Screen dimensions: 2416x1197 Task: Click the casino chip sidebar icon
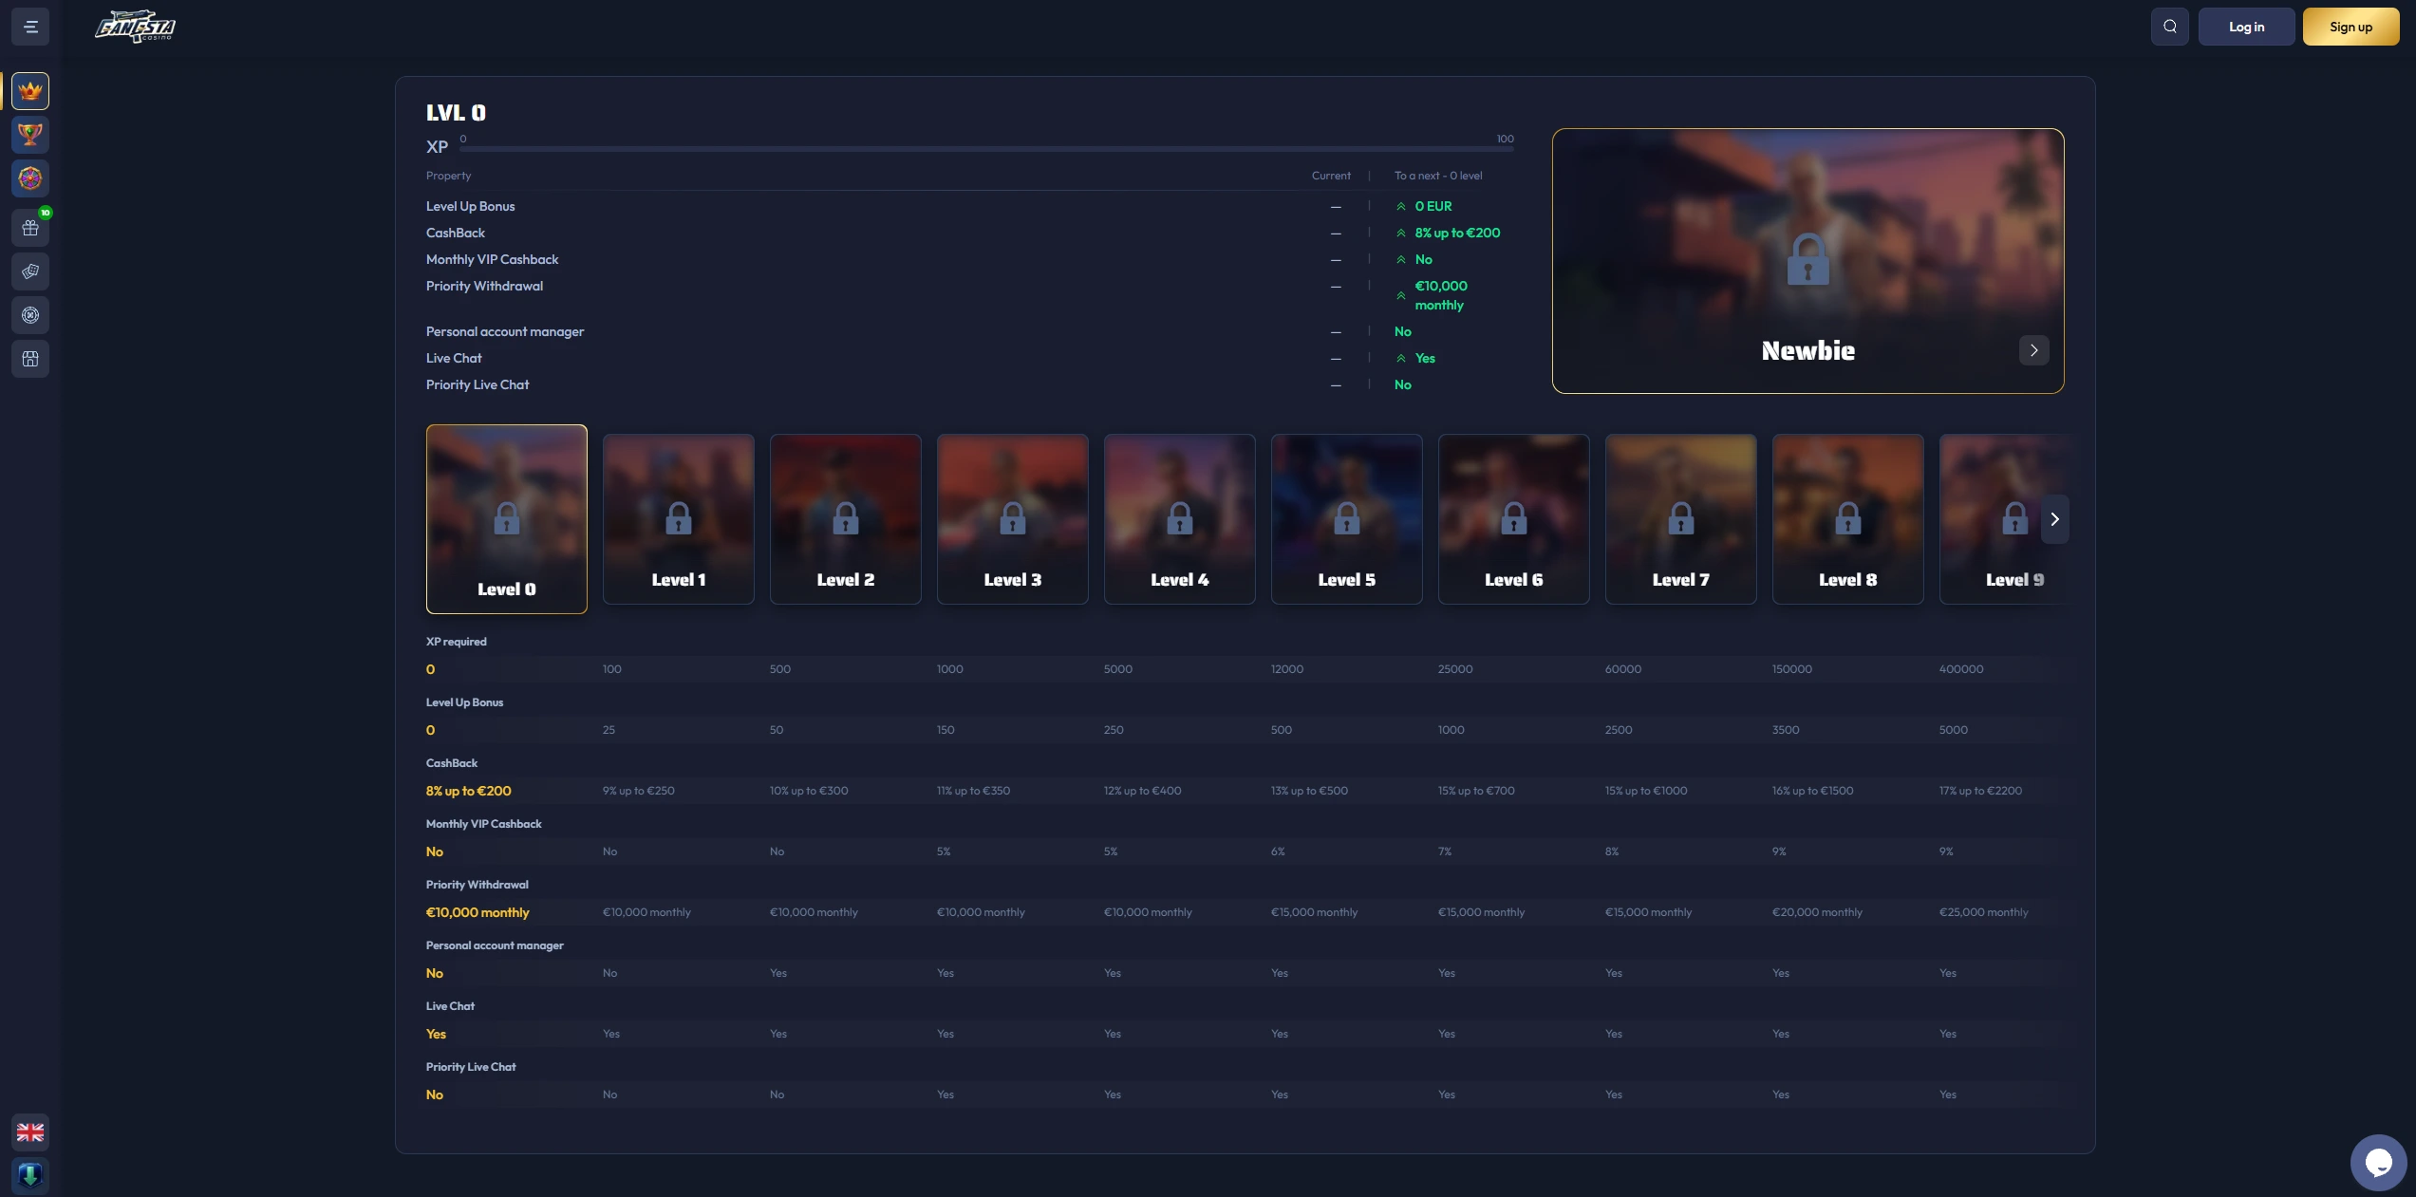pos(30,315)
